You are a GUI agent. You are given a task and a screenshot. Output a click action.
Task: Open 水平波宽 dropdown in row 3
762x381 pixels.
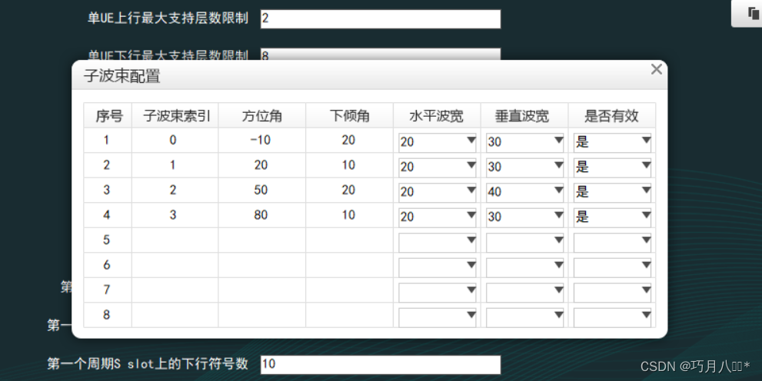click(x=437, y=192)
